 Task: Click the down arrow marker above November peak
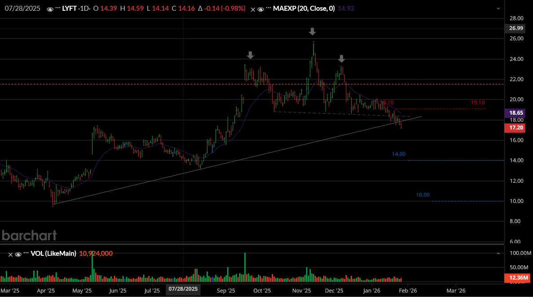[313, 32]
